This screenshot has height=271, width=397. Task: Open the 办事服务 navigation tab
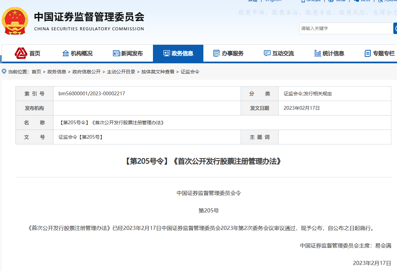[x=228, y=53]
